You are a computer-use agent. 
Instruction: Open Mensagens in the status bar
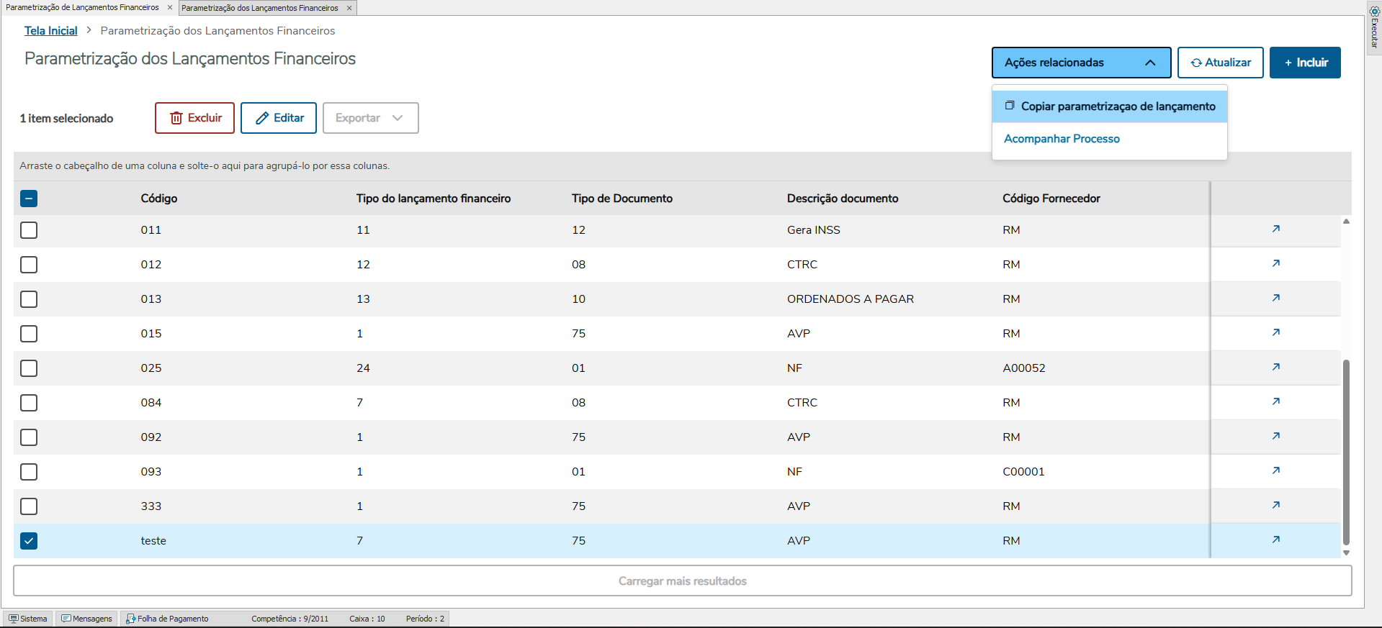pyautogui.click(x=87, y=619)
